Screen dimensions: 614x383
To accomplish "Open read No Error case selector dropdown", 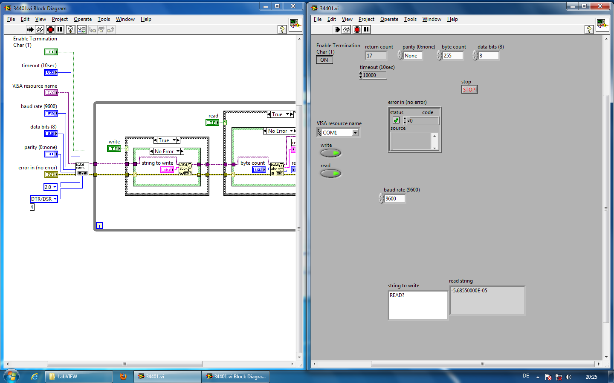I will point(292,131).
